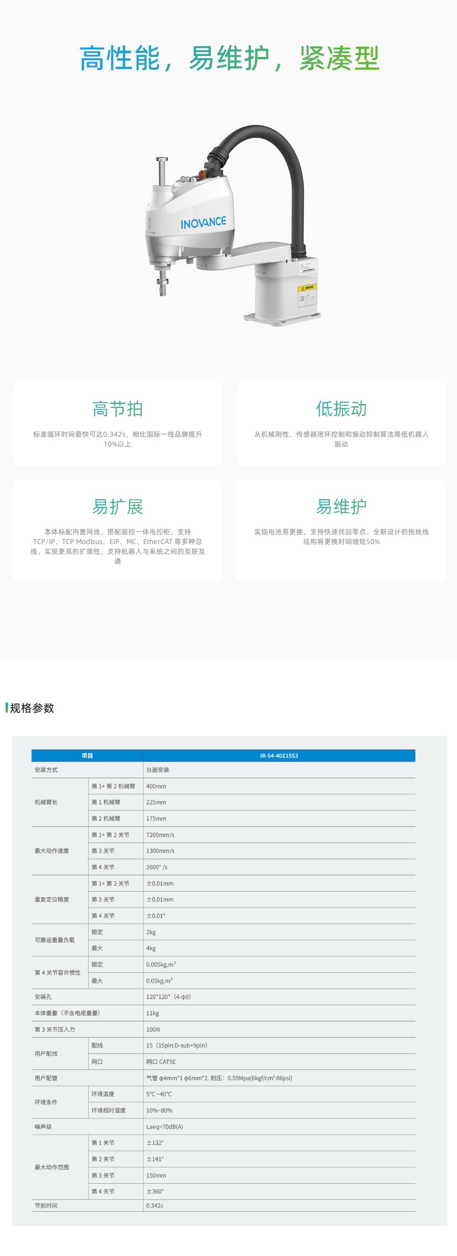Click the INOVANCE robot product image

pyautogui.click(x=233, y=224)
